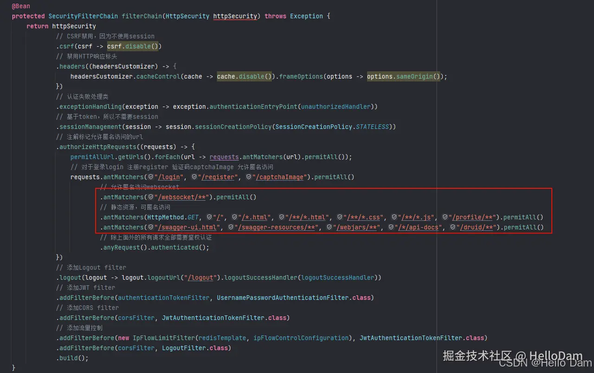Click the IpFlowLimitFilter constructor
Viewport: 594px width, 373px height.
(164, 338)
